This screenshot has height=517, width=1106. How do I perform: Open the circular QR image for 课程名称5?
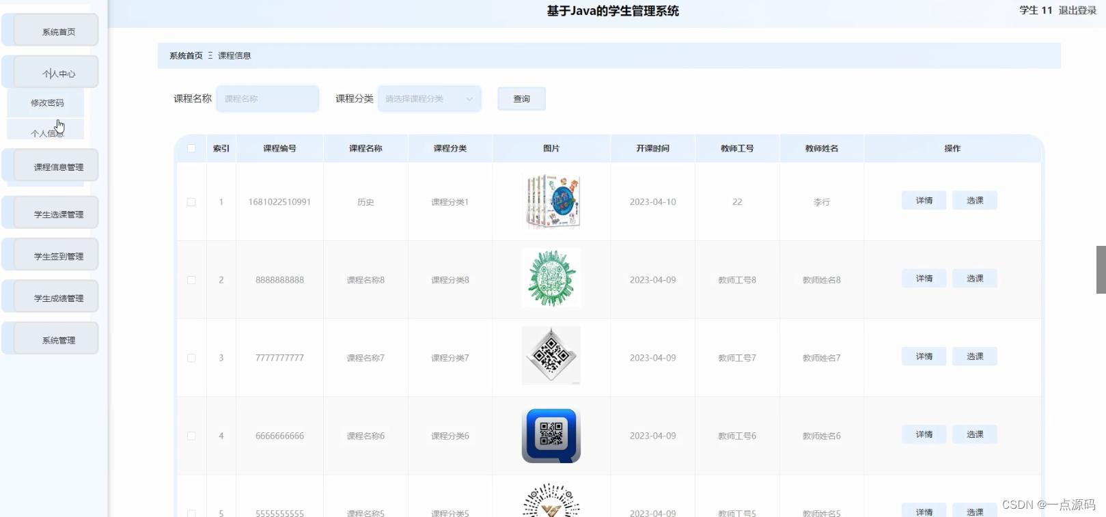pos(551,500)
